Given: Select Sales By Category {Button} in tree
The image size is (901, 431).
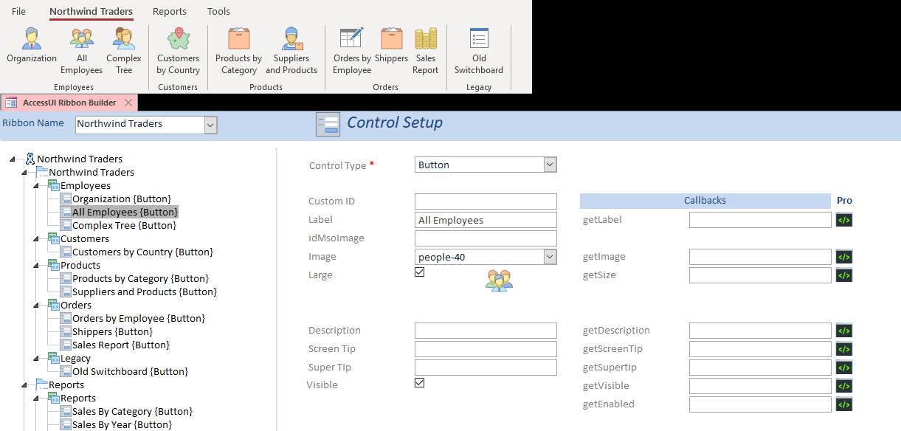Looking at the screenshot, I should tap(133, 411).
